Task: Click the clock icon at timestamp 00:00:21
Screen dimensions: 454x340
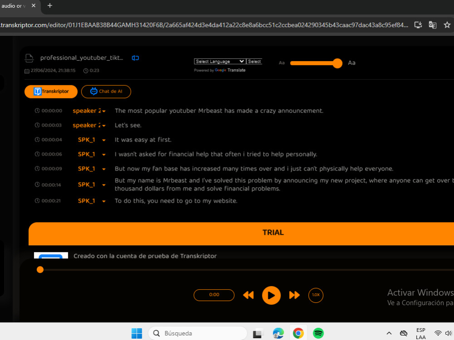Action: tap(37, 200)
